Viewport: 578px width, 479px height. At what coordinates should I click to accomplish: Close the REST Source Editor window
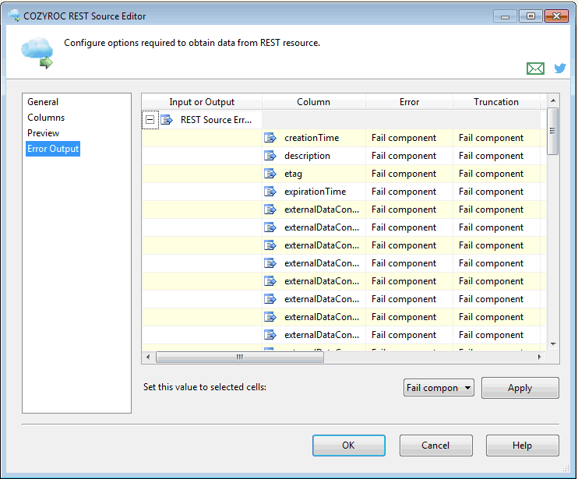556,16
